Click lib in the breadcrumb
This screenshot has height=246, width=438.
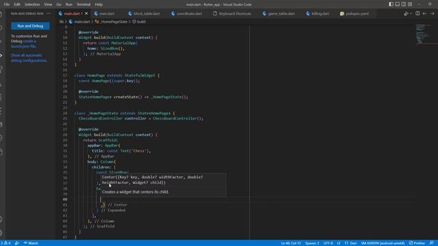61,21
